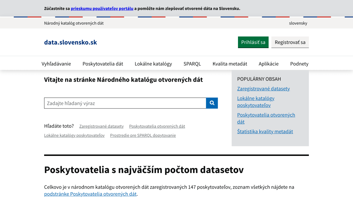
Task: Go to data.slovensko.sk home logo
Action: tap(71, 42)
